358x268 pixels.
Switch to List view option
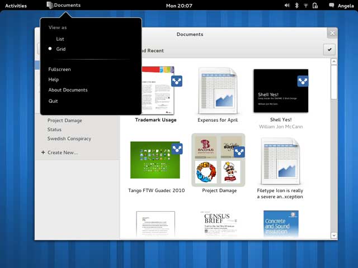pyautogui.click(x=60, y=39)
